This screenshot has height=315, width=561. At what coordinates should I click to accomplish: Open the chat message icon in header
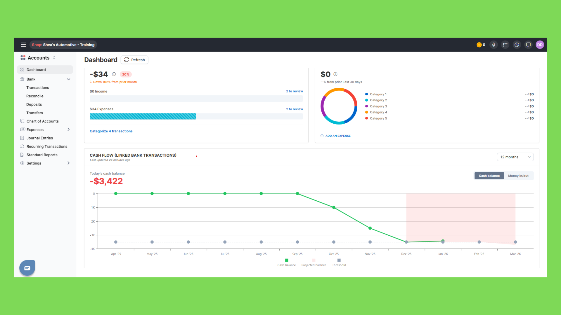tap(528, 45)
